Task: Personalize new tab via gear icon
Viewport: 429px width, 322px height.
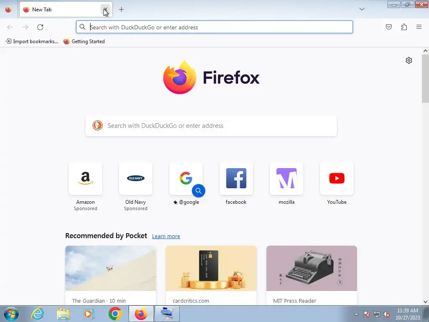Action: click(x=409, y=60)
